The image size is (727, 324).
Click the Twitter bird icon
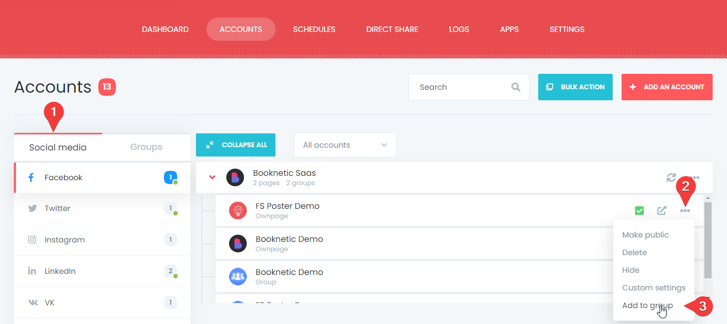33,208
